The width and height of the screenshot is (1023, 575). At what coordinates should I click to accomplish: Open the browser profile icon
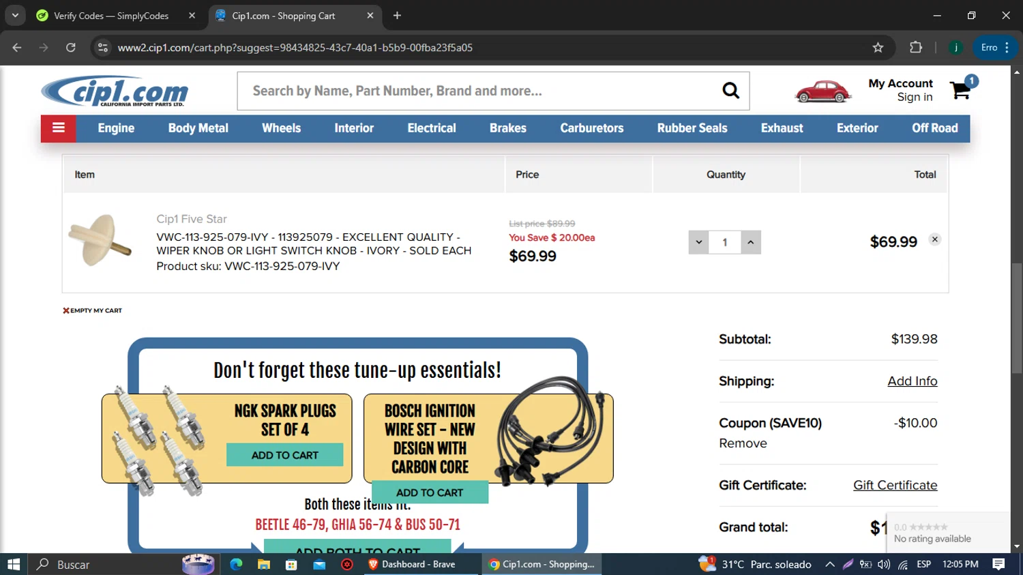pos(956,48)
